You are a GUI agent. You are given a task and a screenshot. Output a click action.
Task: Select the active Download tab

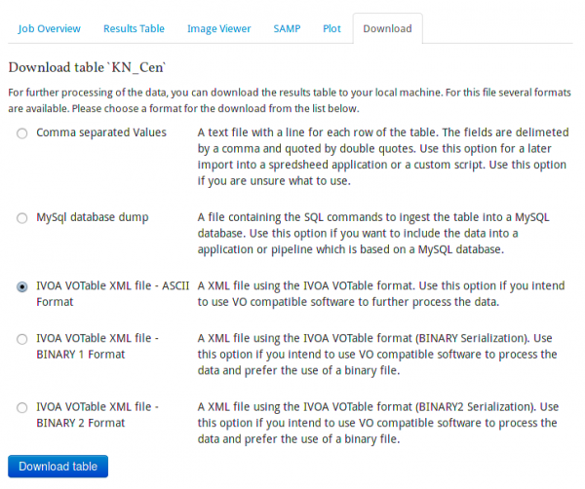click(387, 29)
